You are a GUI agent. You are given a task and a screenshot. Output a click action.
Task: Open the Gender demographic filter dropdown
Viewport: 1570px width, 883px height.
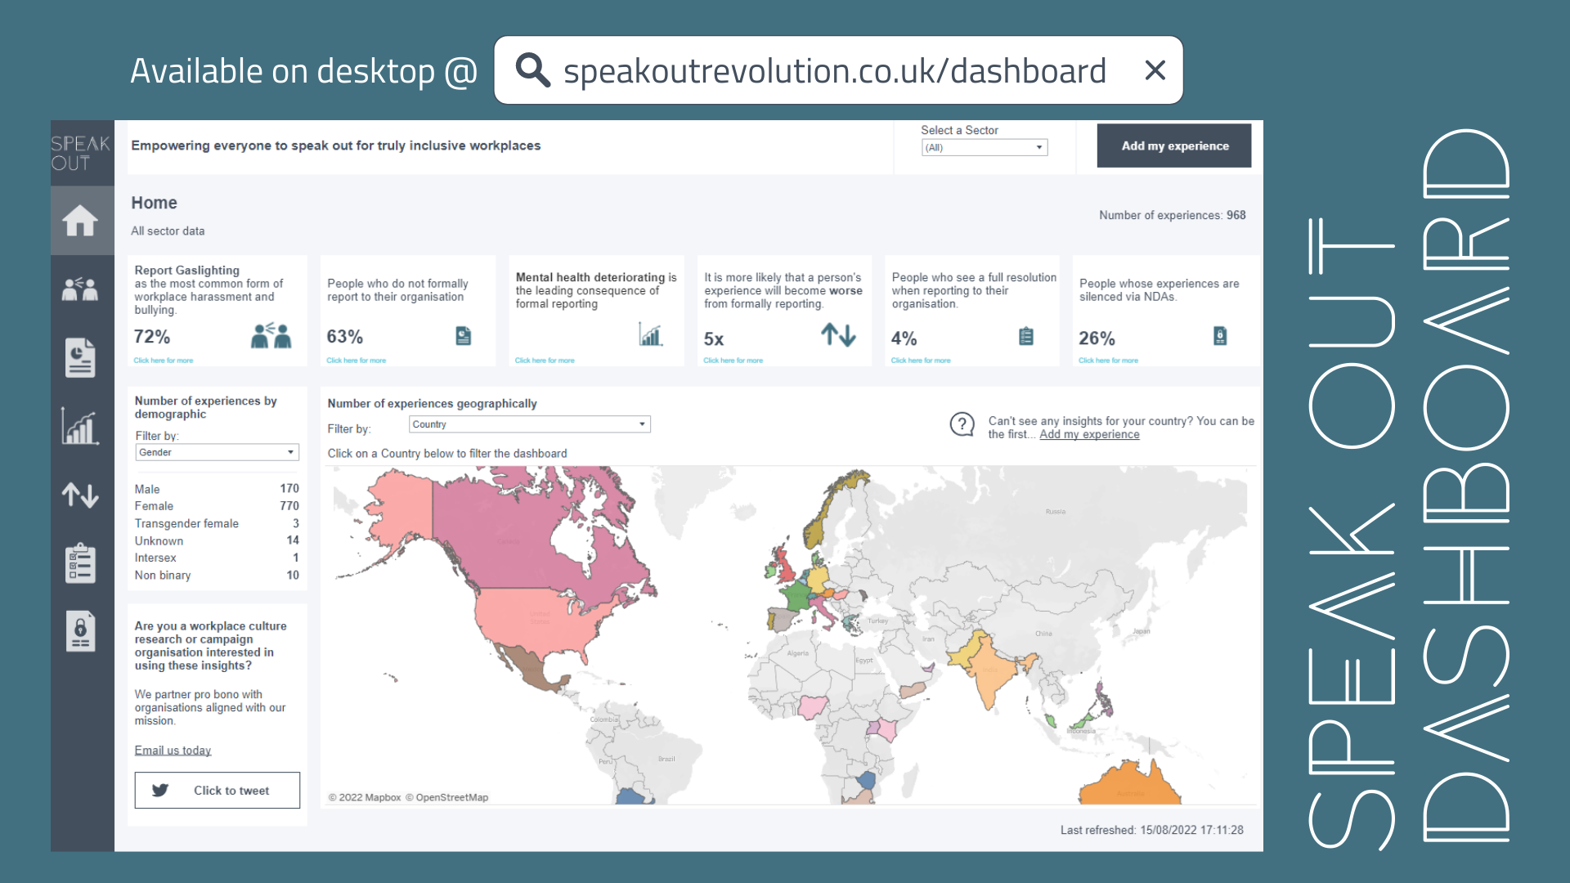[x=217, y=452]
